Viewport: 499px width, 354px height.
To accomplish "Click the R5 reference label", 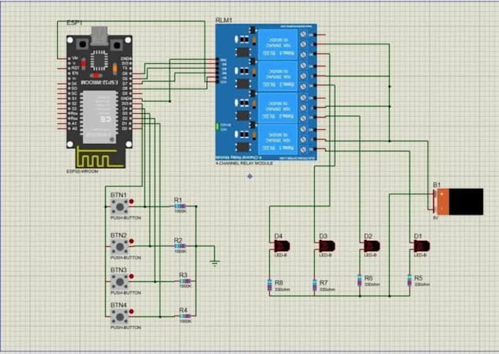I will [x=418, y=278].
